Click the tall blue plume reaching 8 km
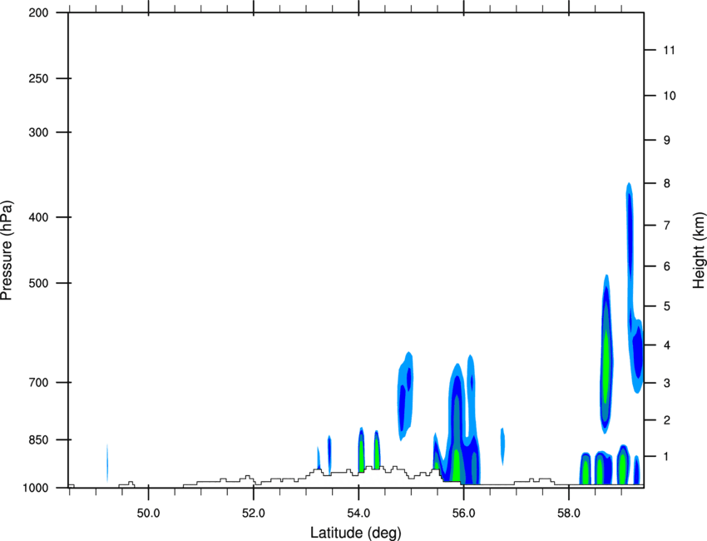Viewport: 707px width, 541px height. pyautogui.click(x=630, y=253)
